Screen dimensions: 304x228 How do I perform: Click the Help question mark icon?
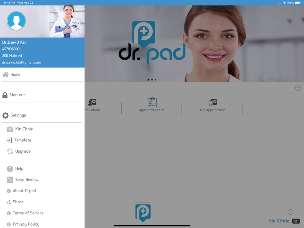[10, 169]
